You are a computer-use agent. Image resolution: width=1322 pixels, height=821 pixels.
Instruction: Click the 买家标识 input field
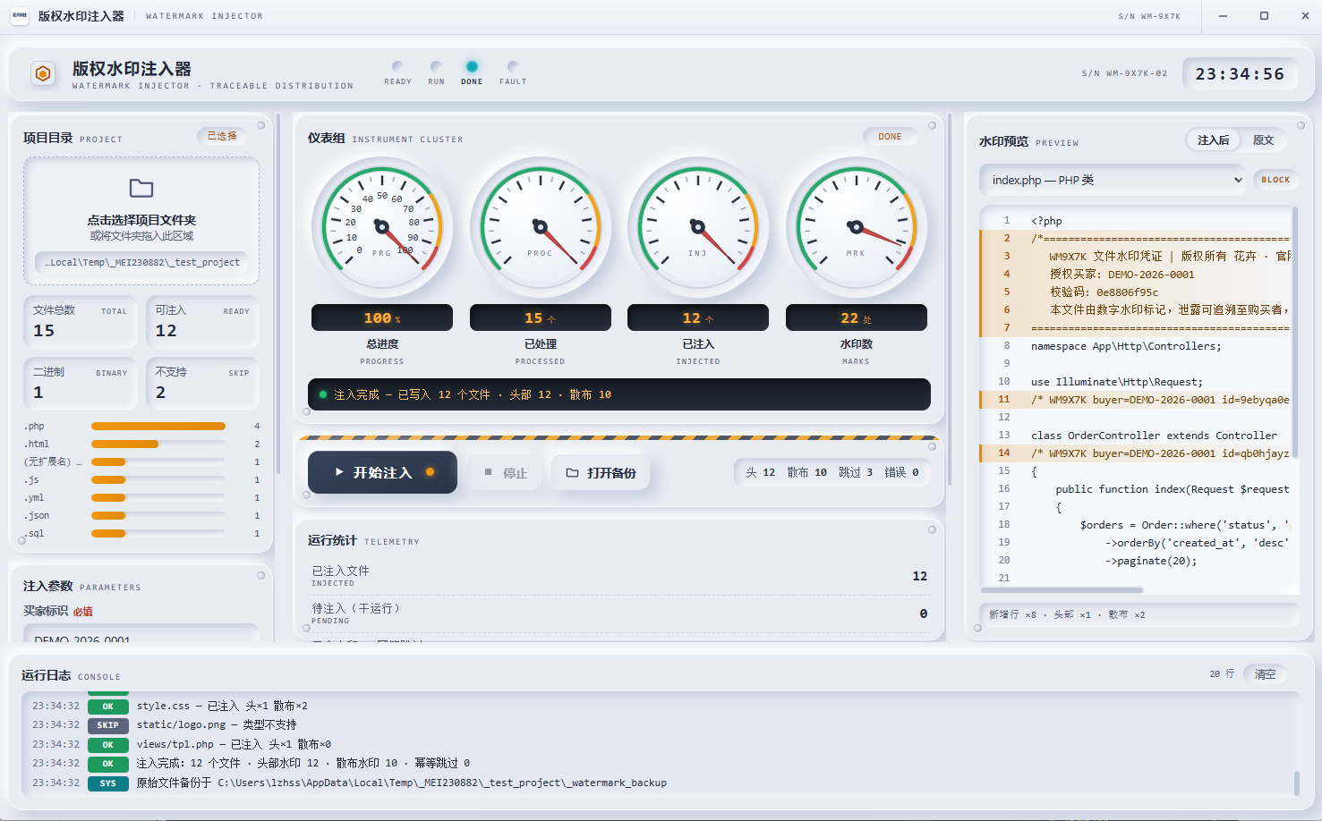pyautogui.click(x=141, y=637)
